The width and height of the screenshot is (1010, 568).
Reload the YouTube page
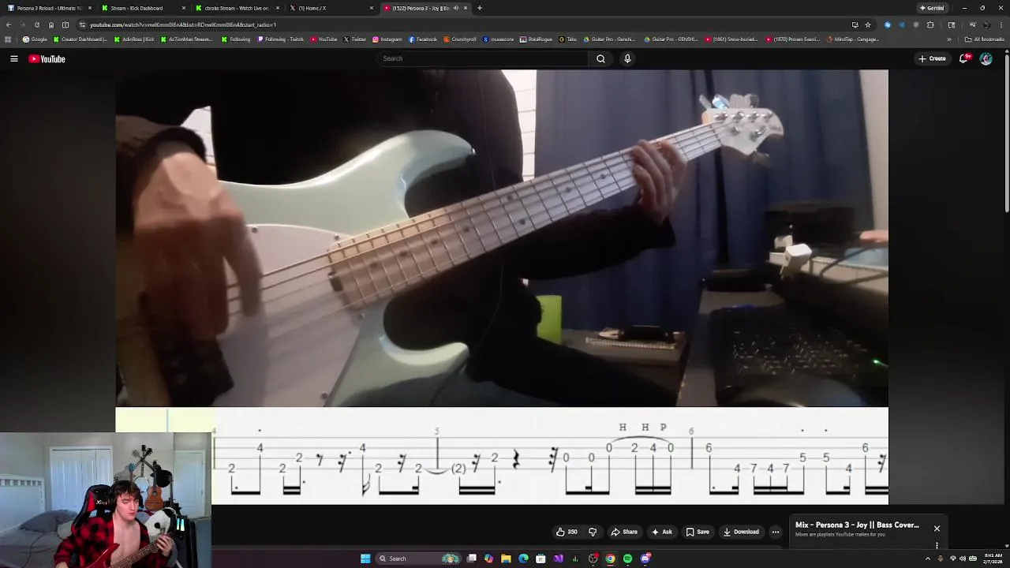point(36,24)
